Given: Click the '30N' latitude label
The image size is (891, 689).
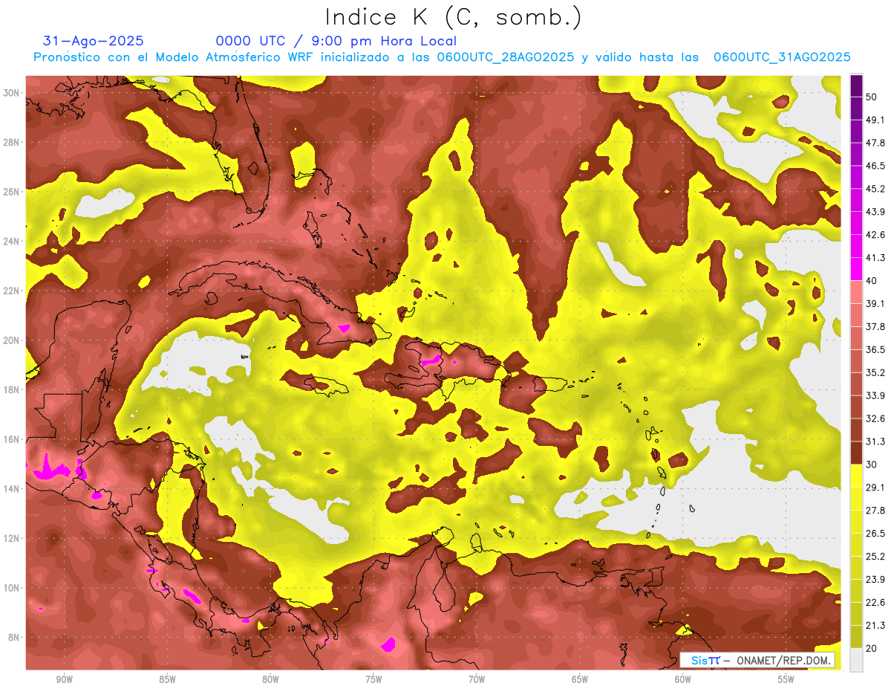Looking at the screenshot, I should click(x=11, y=93).
